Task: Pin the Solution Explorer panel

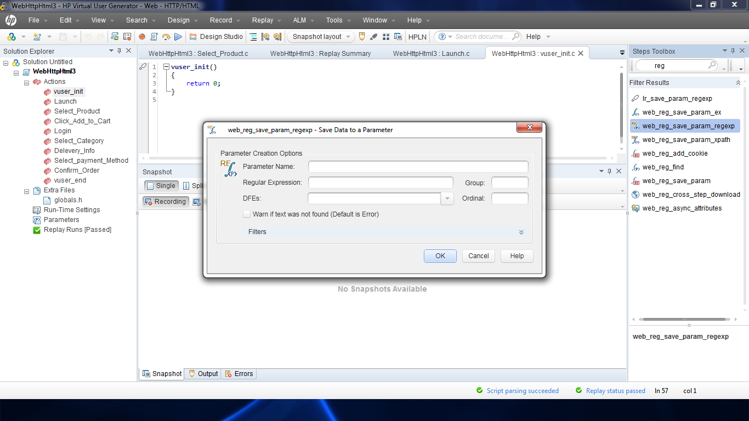Action: point(119,50)
